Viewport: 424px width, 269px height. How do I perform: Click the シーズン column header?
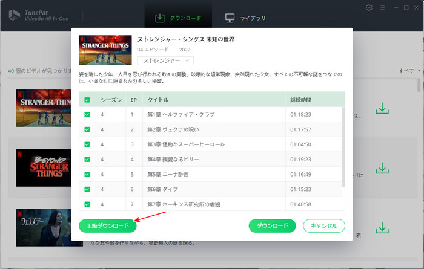point(111,100)
